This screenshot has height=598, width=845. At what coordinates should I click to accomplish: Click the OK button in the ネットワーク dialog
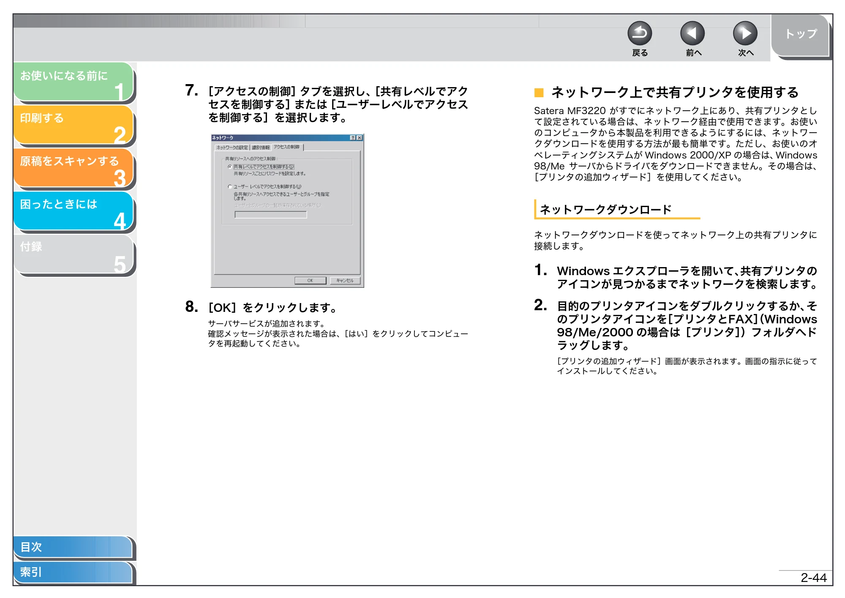click(x=311, y=281)
